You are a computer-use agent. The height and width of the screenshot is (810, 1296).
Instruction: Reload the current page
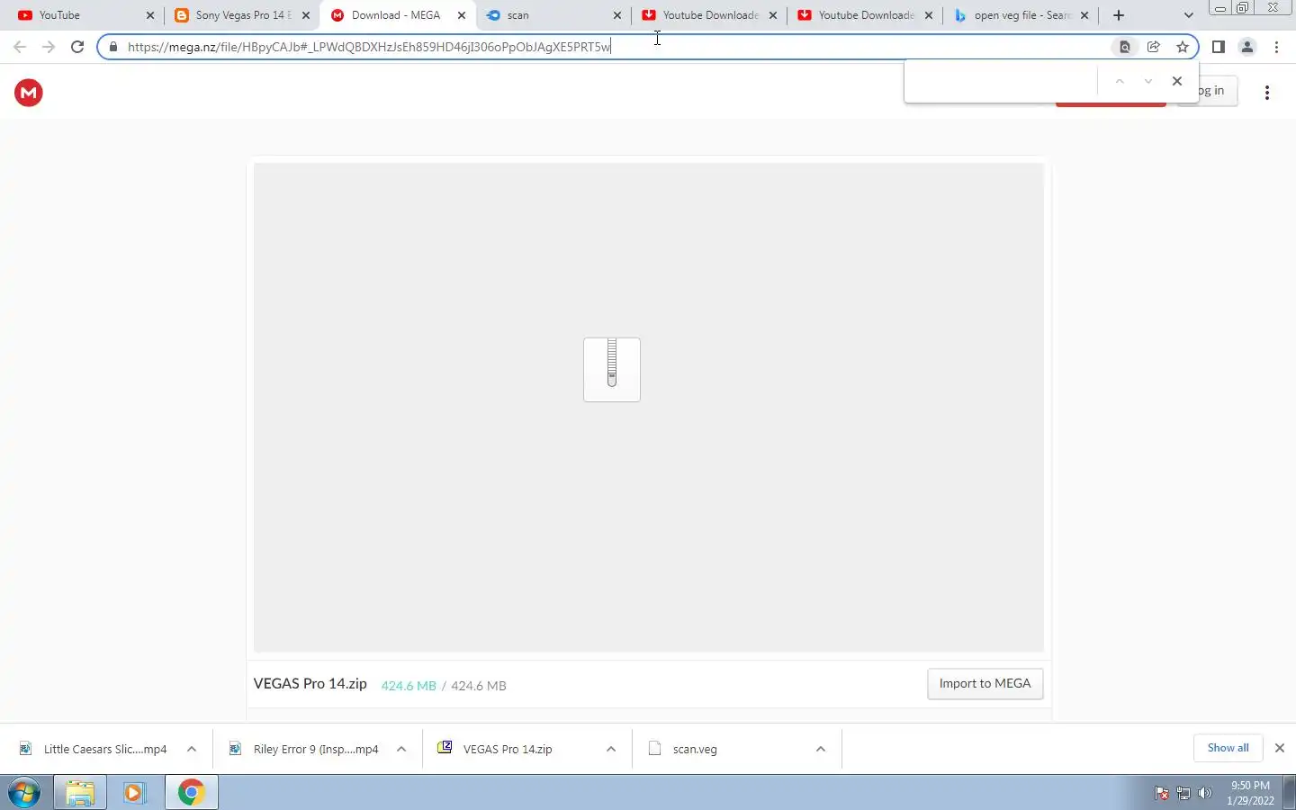click(77, 47)
